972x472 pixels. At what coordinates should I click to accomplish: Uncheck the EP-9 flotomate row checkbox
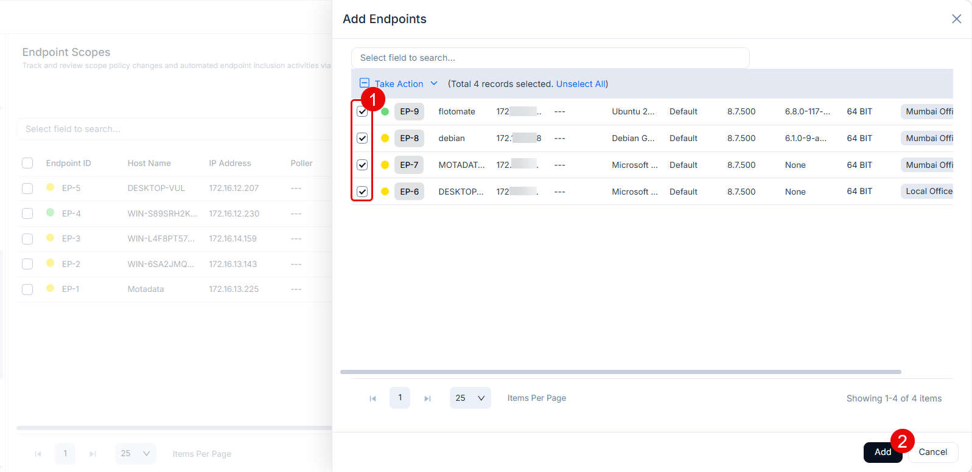pos(362,111)
